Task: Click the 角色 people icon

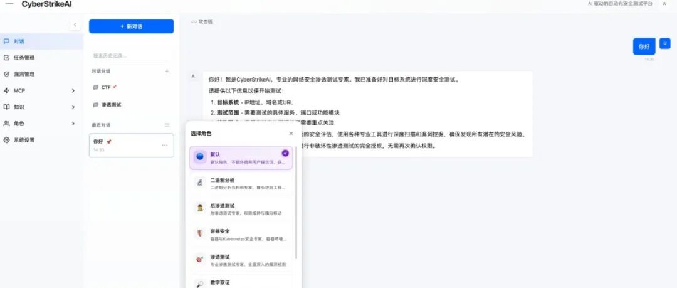Action: pos(6,124)
